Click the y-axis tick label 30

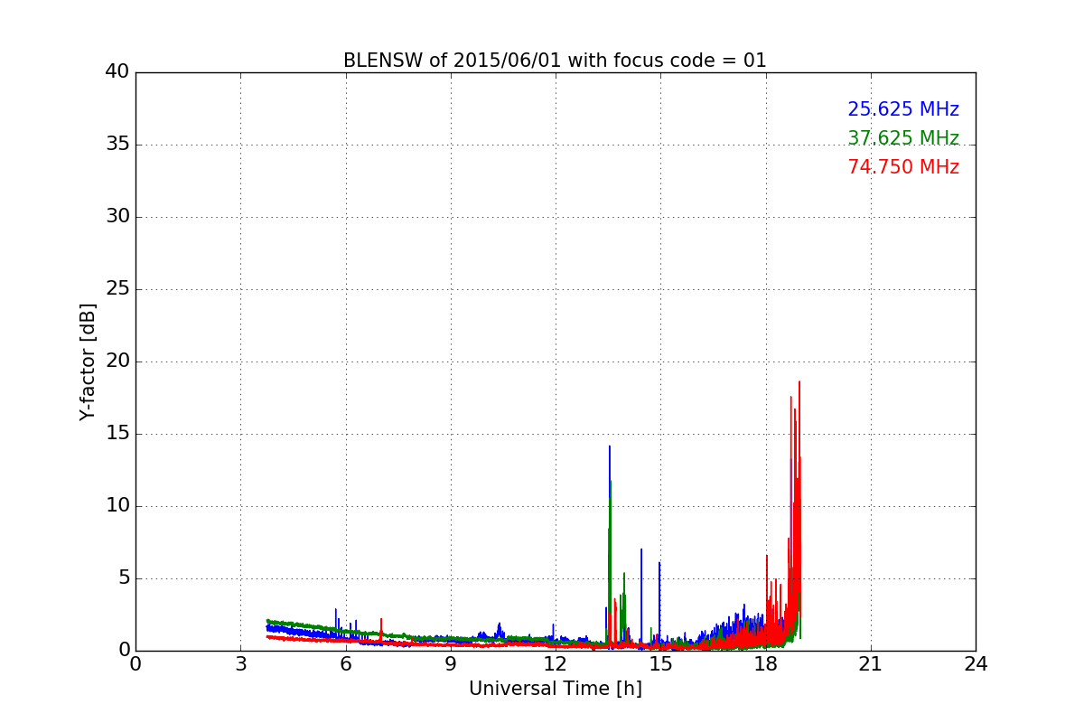click(x=117, y=217)
